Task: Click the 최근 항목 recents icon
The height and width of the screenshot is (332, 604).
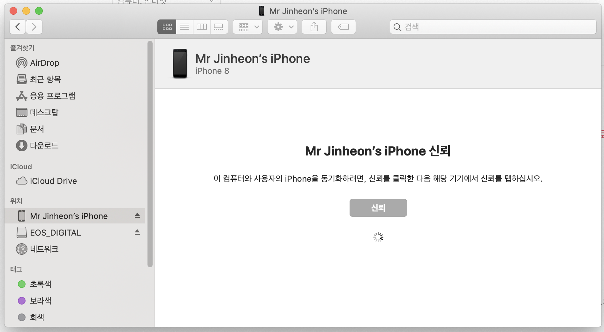Action: click(x=22, y=79)
